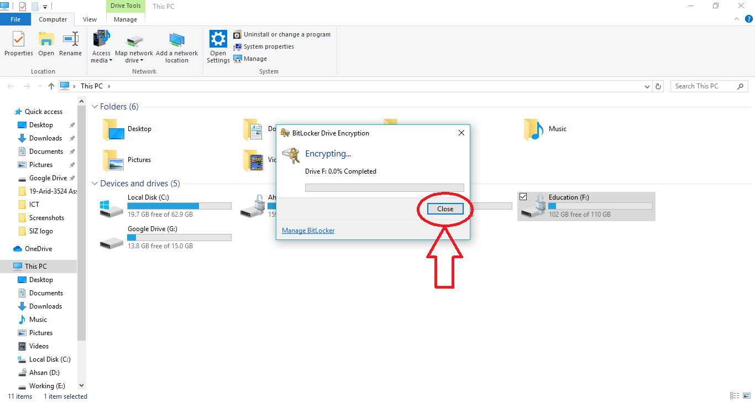Click the Open folder icon in the ribbon
This screenshot has height=402, width=755.
pyautogui.click(x=46, y=39)
